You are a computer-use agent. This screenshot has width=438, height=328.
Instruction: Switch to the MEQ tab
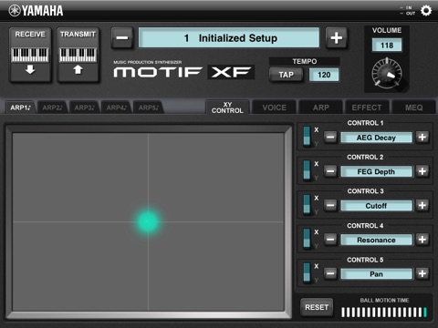point(413,108)
